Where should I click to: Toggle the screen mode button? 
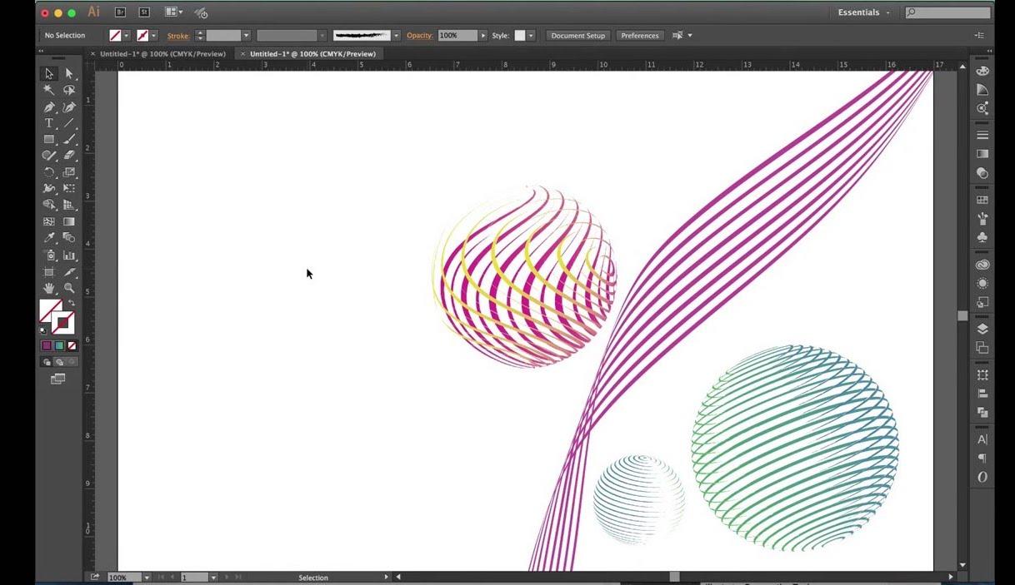(x=58, y=378)
